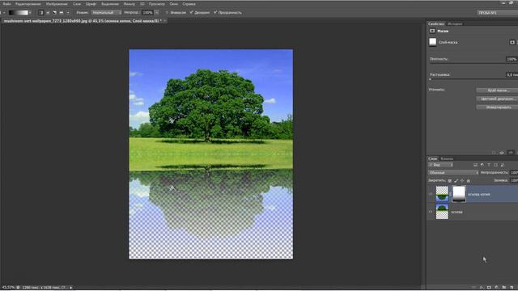Switch to the История tab
This screenshot has width=518, height=291.
455,24
